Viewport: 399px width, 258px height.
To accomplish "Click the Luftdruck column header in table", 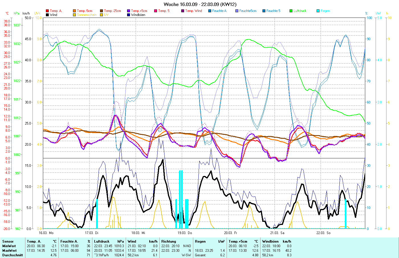I will (x=102, y=241).
